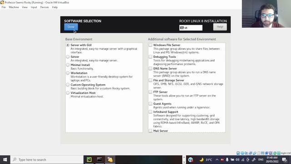
Task: Click the us keyboard layout field
Action: pos(191,28)
